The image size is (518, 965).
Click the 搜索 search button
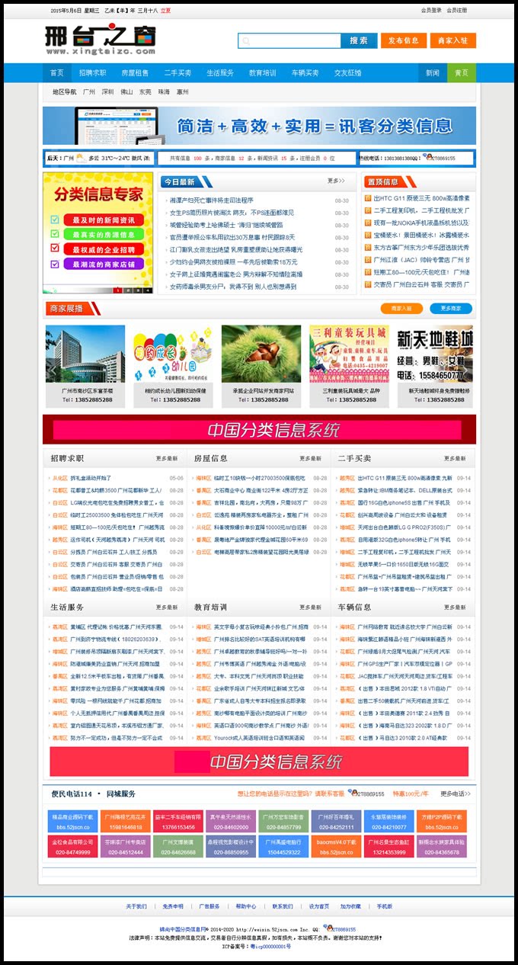(x=359, y=40)
